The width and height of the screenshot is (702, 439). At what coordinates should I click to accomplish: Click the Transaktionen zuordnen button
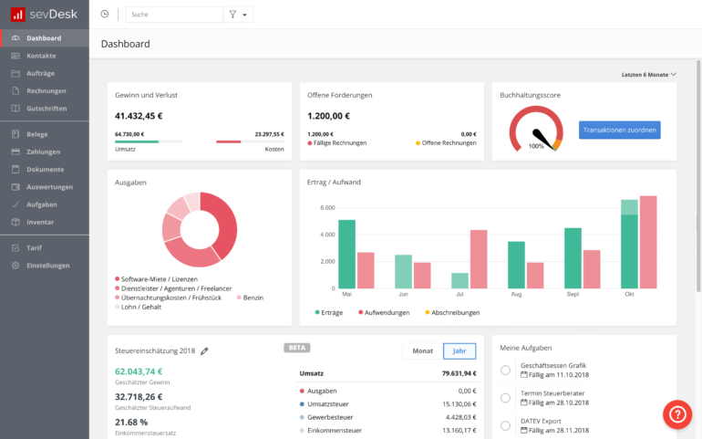click(620, 130)
